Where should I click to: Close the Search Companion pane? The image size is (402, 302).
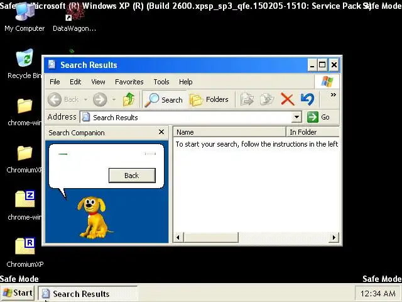(161, 132)
